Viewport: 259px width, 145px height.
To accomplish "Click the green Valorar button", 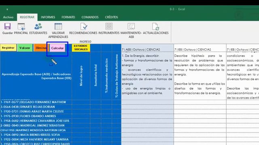I will click(25, 48).
